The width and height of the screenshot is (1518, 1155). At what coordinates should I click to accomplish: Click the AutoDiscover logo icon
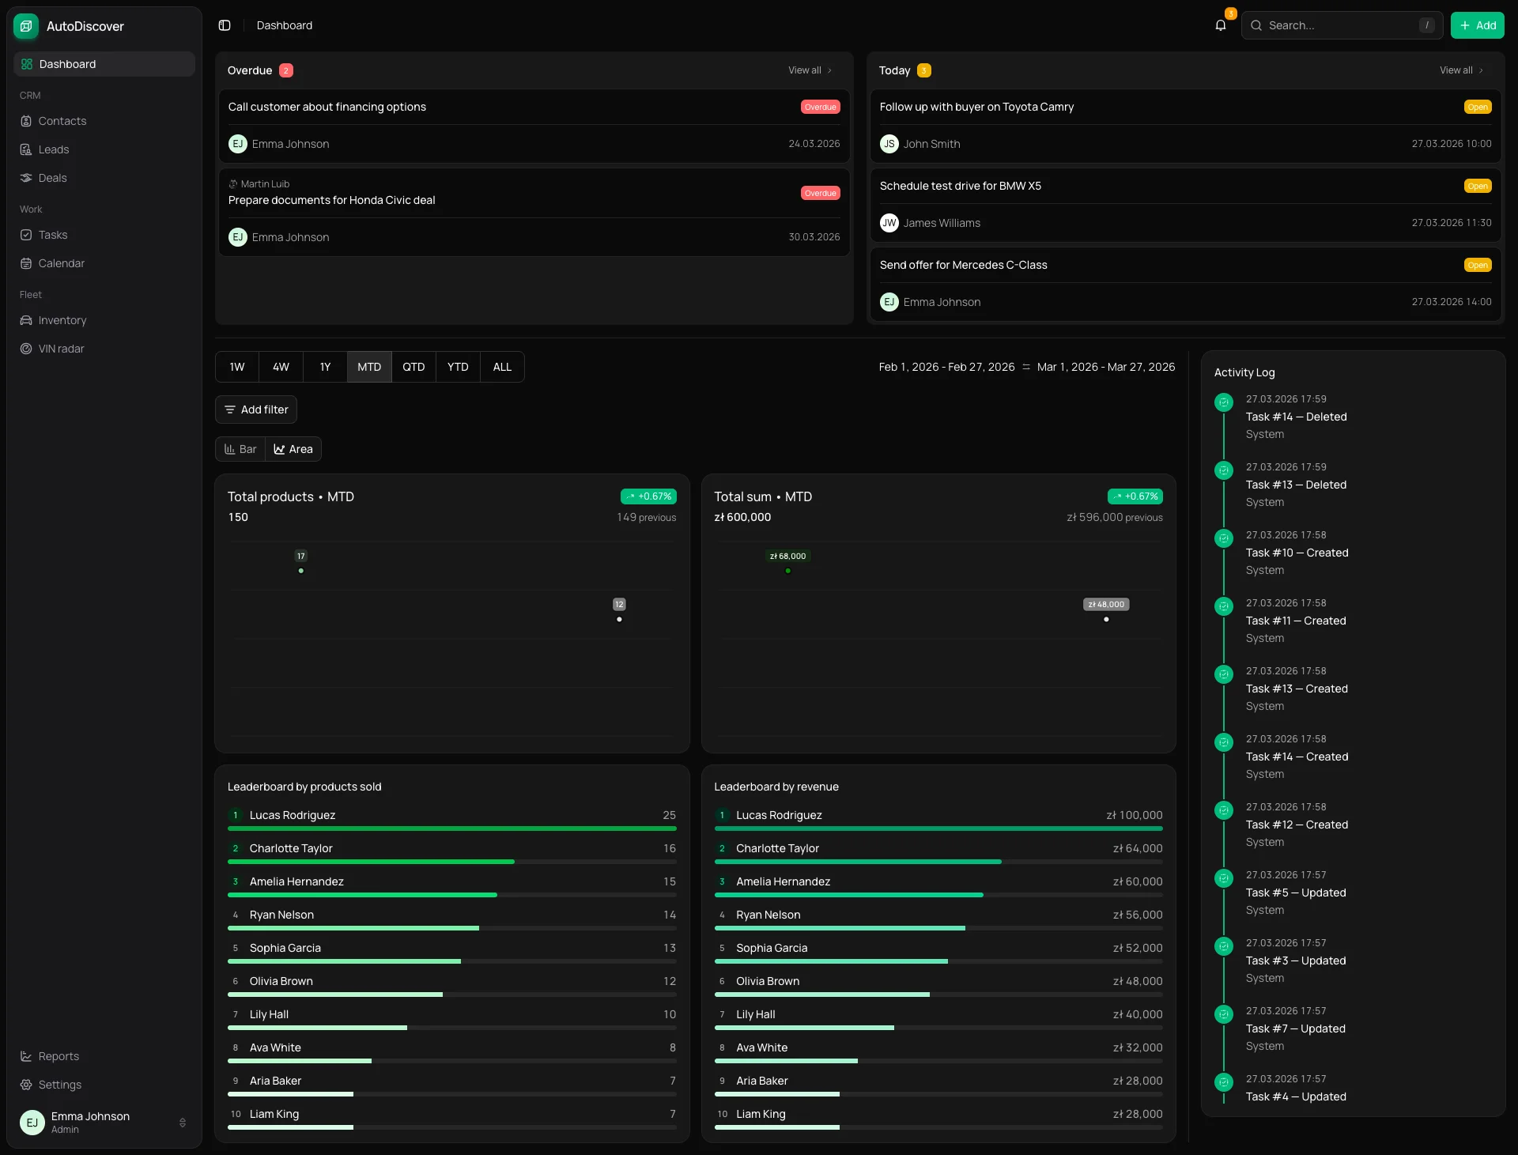25,25
